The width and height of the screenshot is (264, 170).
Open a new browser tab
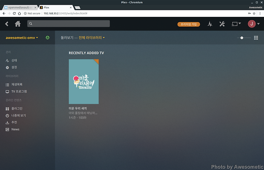point(77,8)
